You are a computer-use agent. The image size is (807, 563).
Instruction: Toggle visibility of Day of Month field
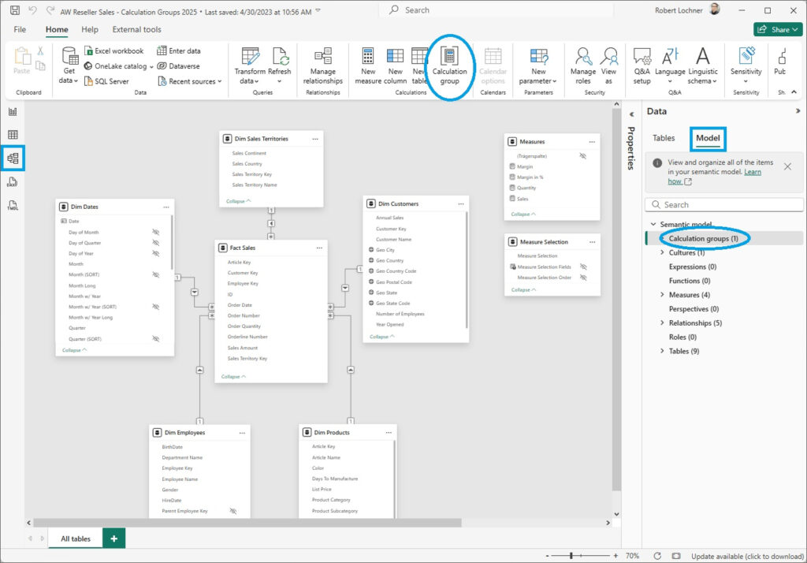click(156, 233)
